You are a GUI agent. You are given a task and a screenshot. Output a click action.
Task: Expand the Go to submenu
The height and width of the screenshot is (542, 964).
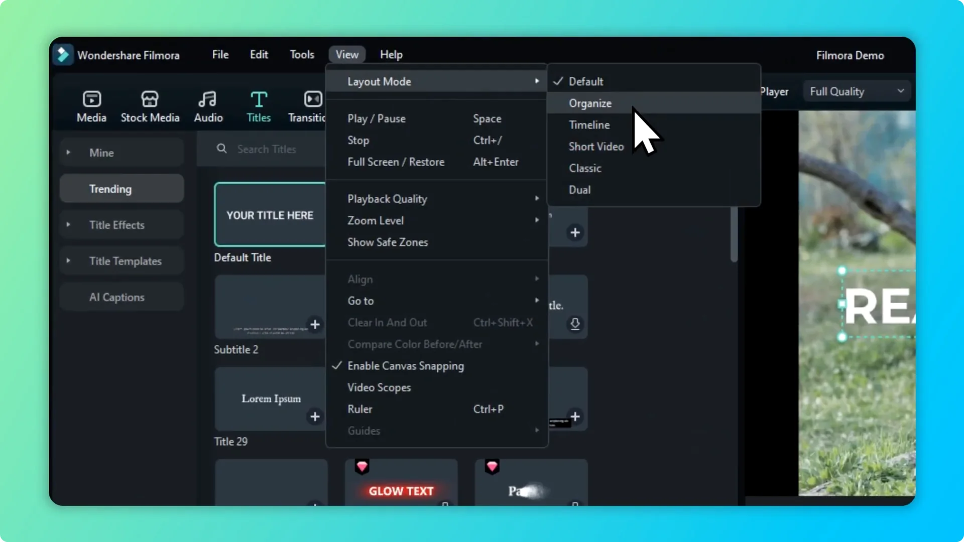(437, 301)
